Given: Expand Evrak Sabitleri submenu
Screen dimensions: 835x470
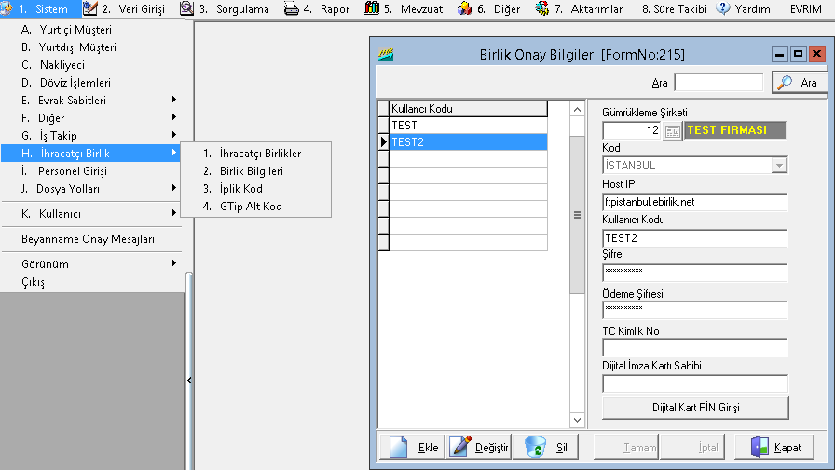Looking at the screenshot, I should pyautogui.click(x=91, y=100).
